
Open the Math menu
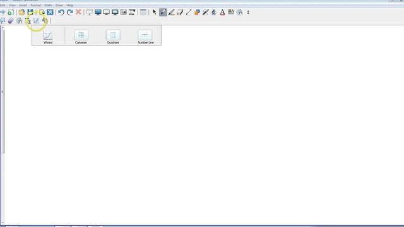pos(48,5)
